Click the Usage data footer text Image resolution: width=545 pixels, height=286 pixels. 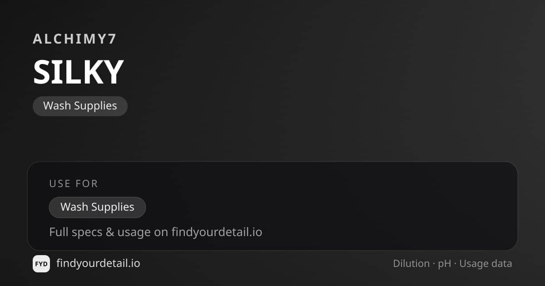486,264
